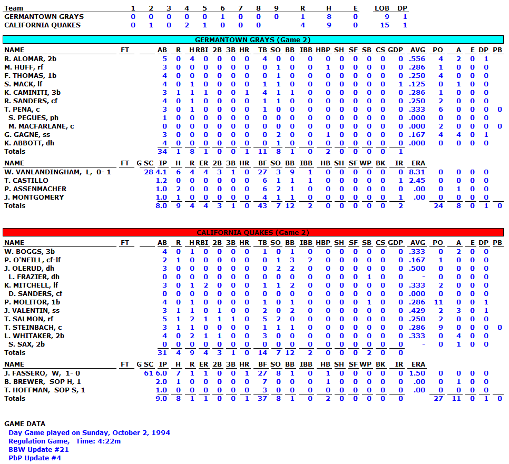Select pitcher J. MONTGOMERY
The image size is (509, 464).
pyautogui.click(x=34, y=198)
